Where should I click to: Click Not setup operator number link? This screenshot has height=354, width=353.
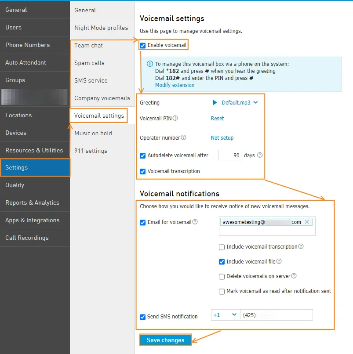(x=222, y=138)
